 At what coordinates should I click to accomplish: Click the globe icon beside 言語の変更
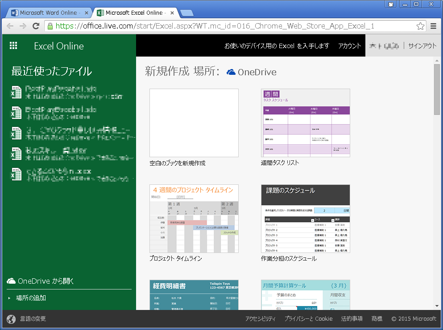point(11,319)
